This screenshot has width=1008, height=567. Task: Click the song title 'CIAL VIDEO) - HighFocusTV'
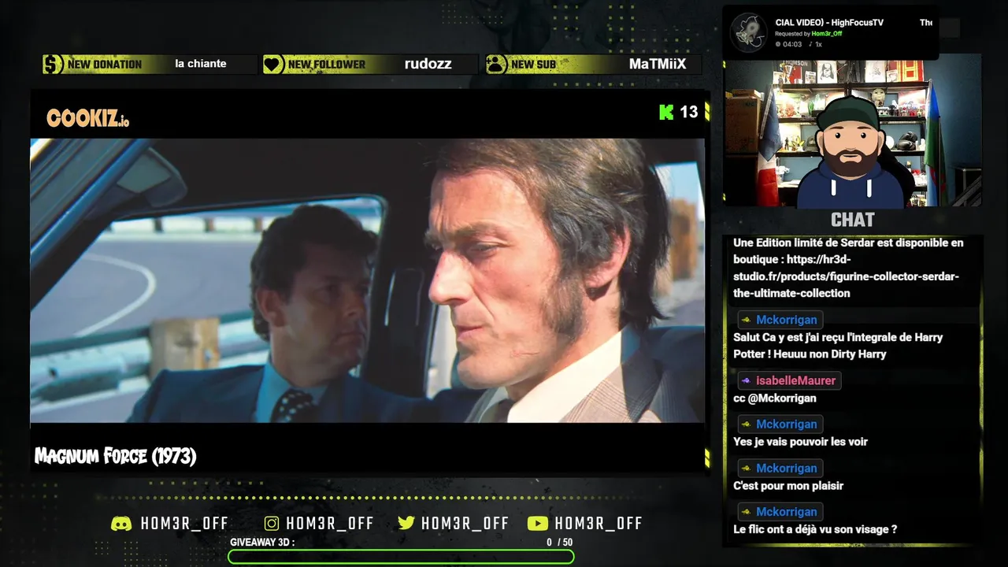tap(829, 23)
